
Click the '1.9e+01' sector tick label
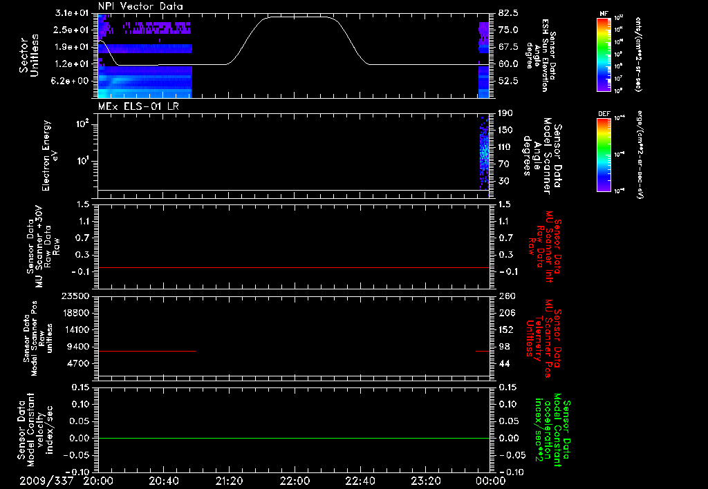pyautogui.click(x=72, y=47)
